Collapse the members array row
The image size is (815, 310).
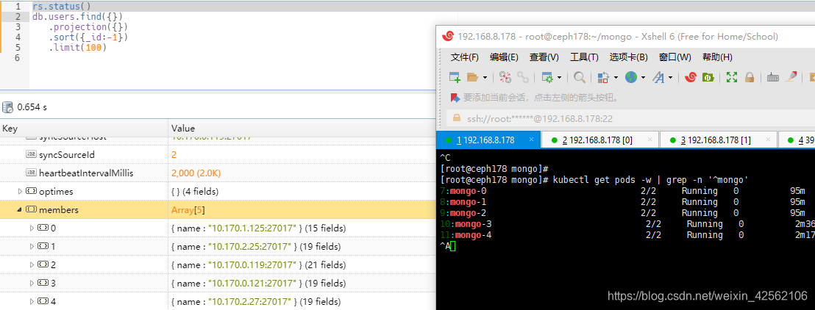[x=21, y=210]
